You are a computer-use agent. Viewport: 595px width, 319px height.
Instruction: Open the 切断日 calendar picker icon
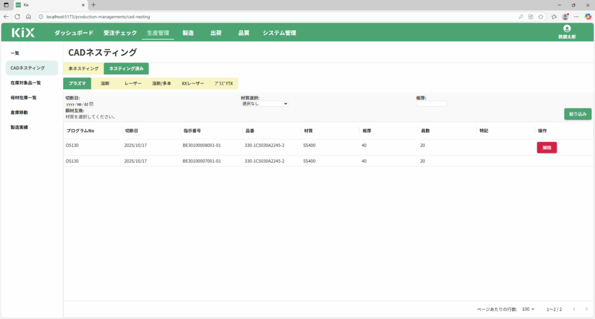coord(91,104)
